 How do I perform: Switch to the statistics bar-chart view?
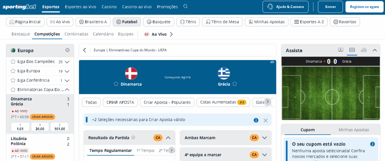tap(364, 50)
